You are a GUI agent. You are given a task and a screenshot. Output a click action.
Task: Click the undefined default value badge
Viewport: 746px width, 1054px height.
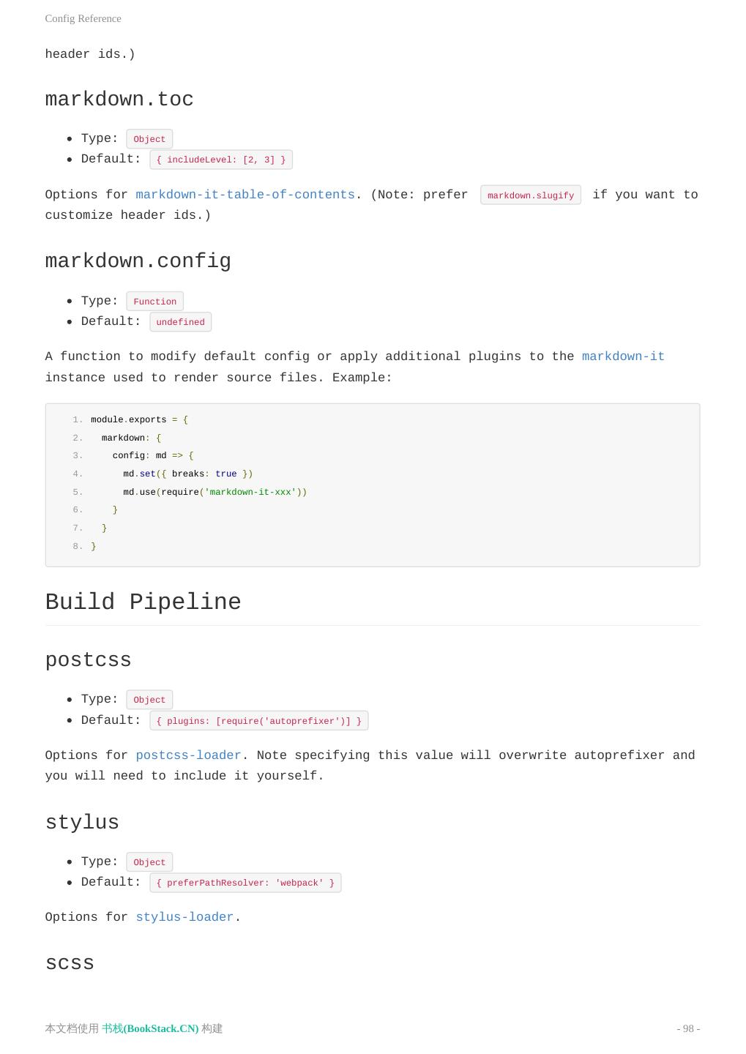pos(180,322)
